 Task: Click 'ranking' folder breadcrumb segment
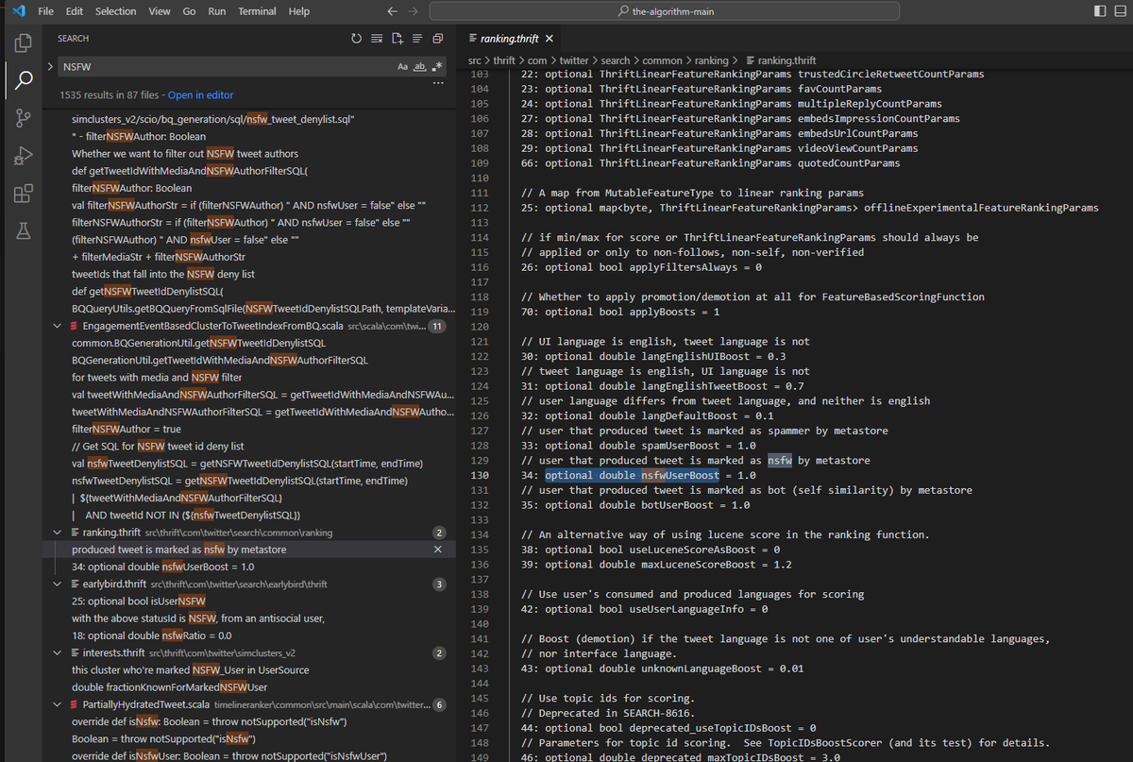tap(712, 60)
